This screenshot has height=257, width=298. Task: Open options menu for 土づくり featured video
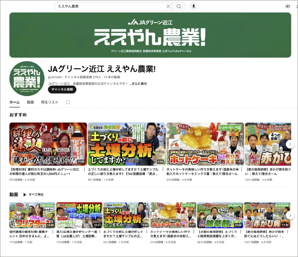pos(163,169)
